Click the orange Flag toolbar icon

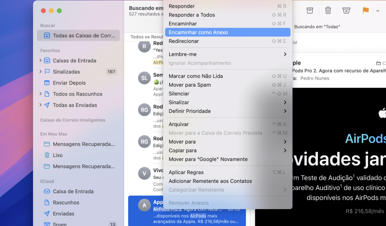pyautogui.click(x=366, y=10)
